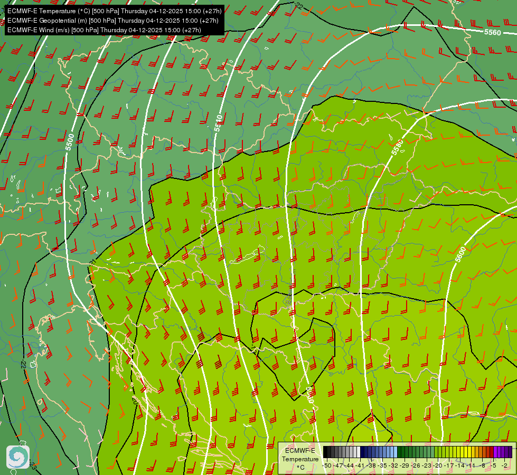Click the ECMWF-E Geopotential (m) title line
The image size is (517, 475).
pos(113,21)
